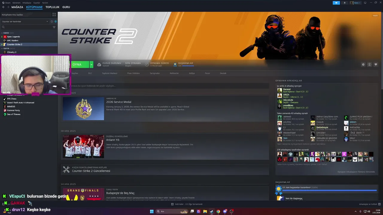The width and height of the screenshot is (383, 215).
Task: Select MIMESIS in the library
Action: tap(11, 107)
